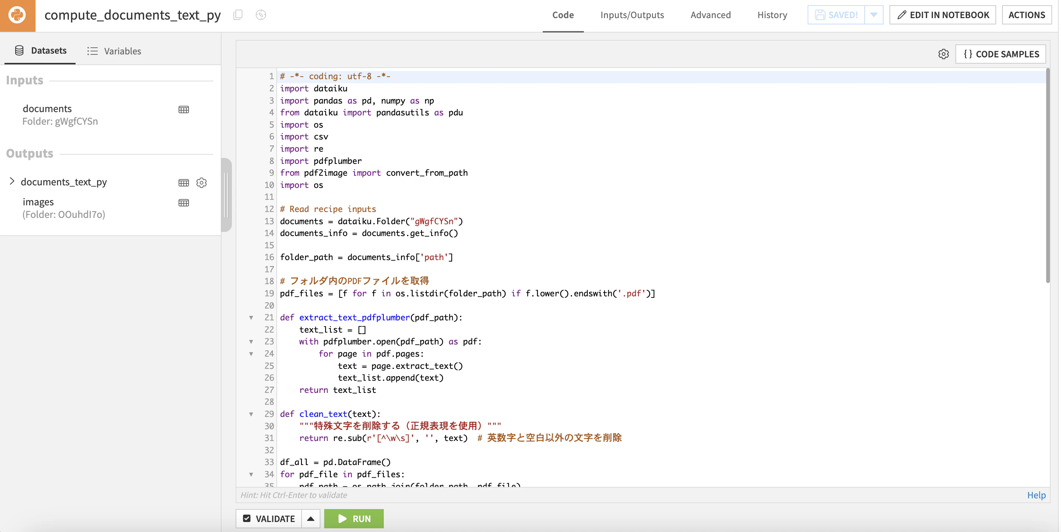Click the Python recipe logo icon

point(18,15)
